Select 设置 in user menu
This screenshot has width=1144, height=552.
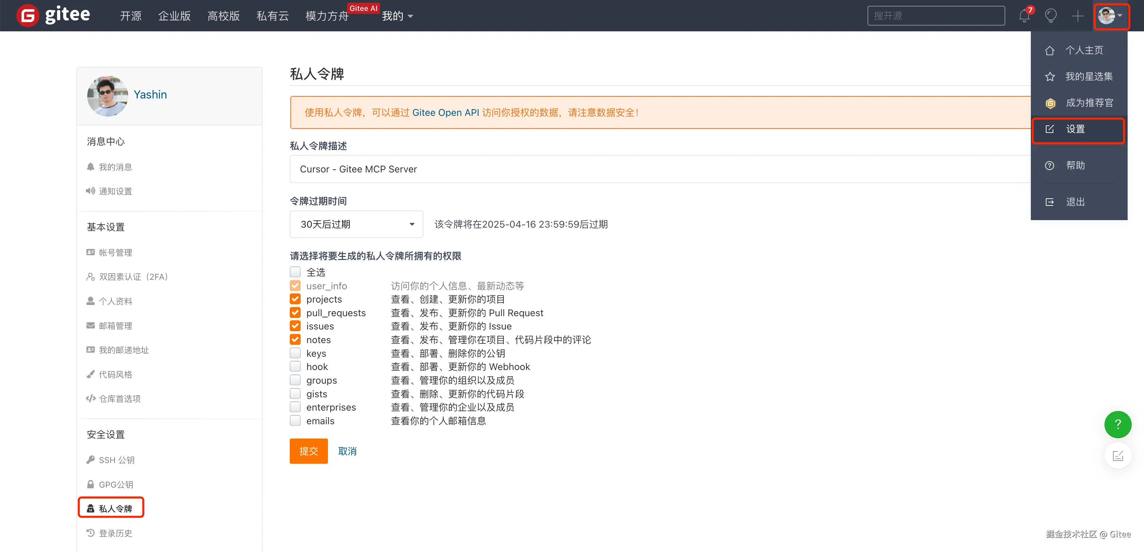1075,129
